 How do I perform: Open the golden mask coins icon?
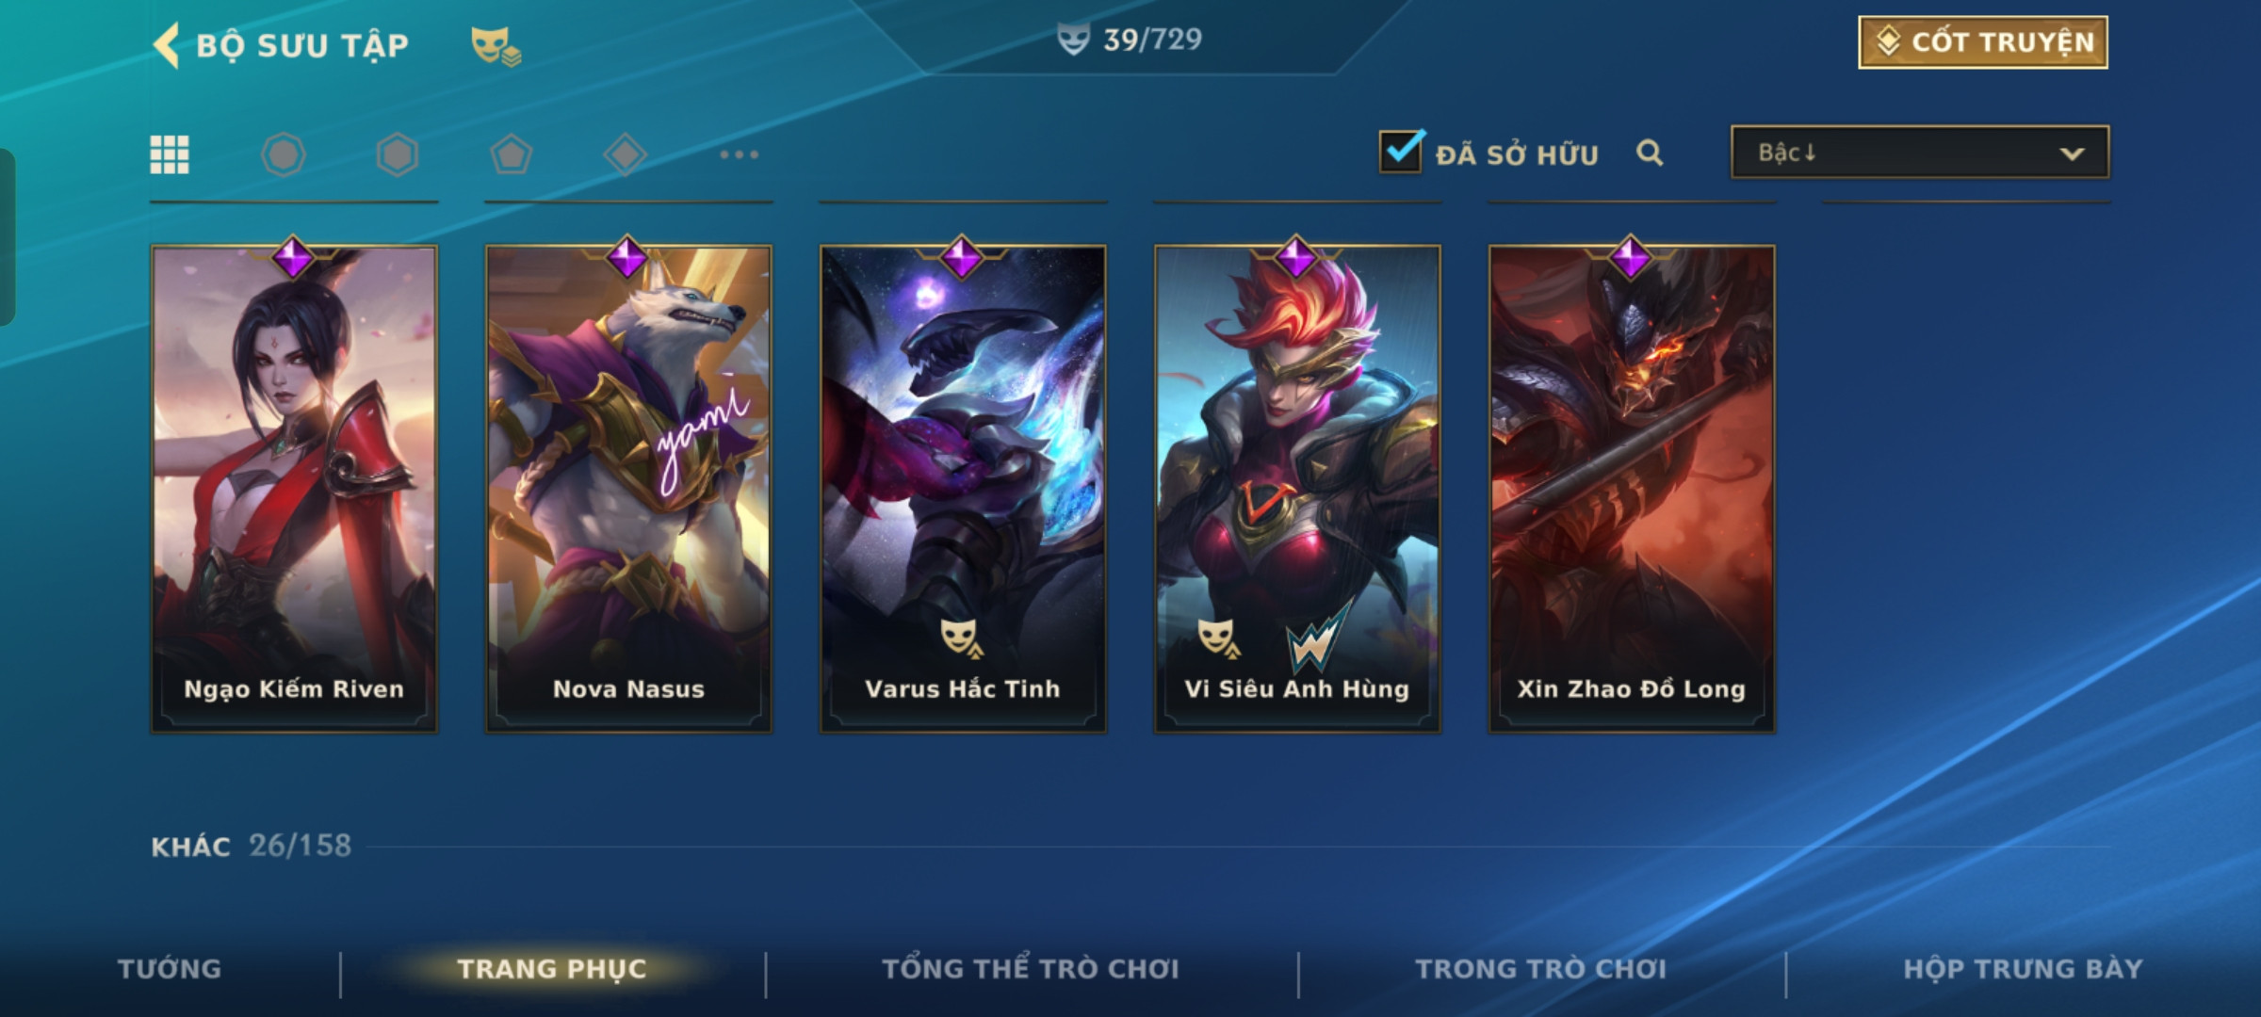496,46
